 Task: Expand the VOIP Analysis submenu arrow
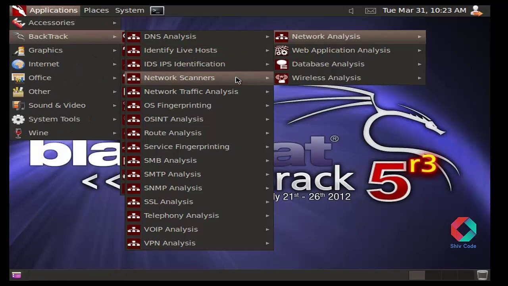click(x=267, y=230)
